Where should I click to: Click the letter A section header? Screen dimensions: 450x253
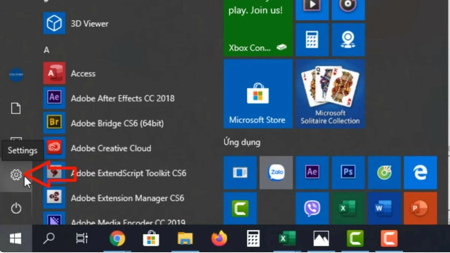(x=46, y=50)
